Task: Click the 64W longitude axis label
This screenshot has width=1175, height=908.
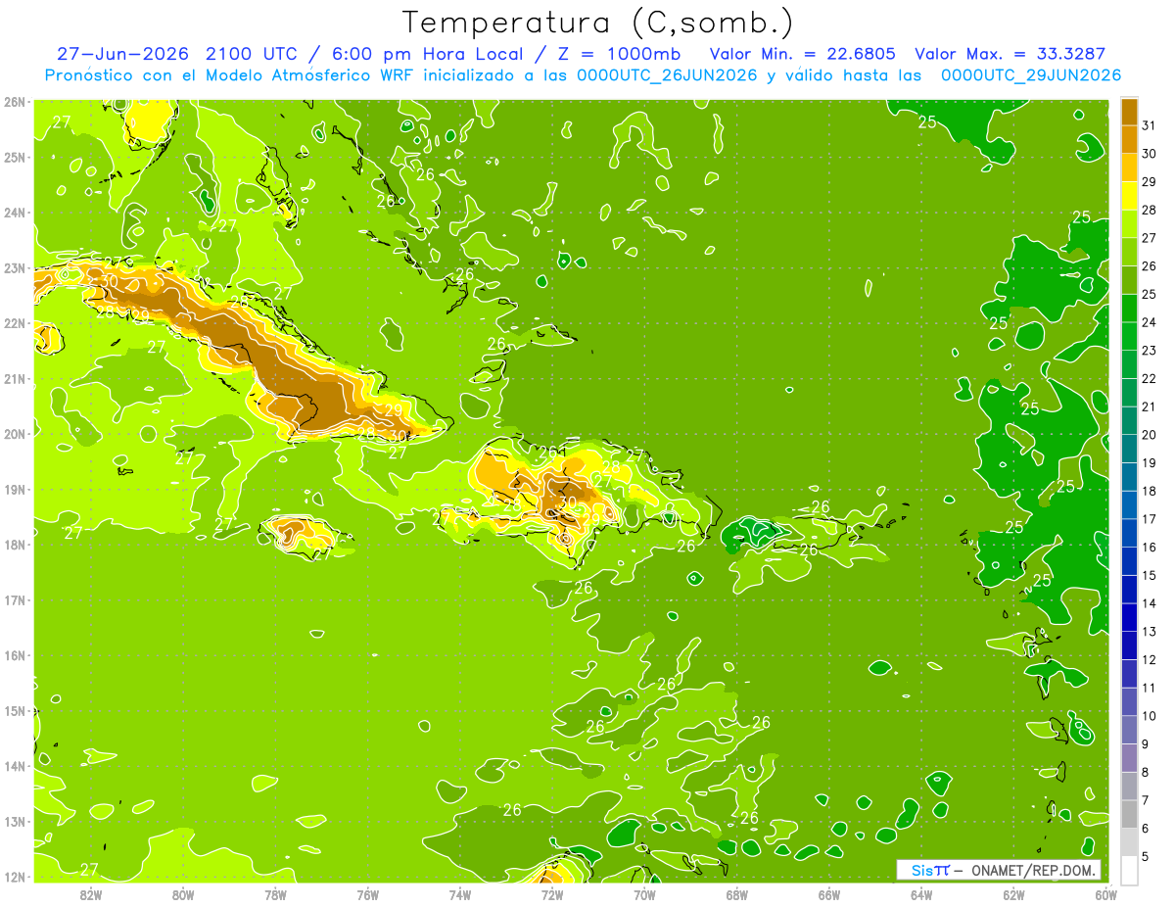Action: (921, 894)
